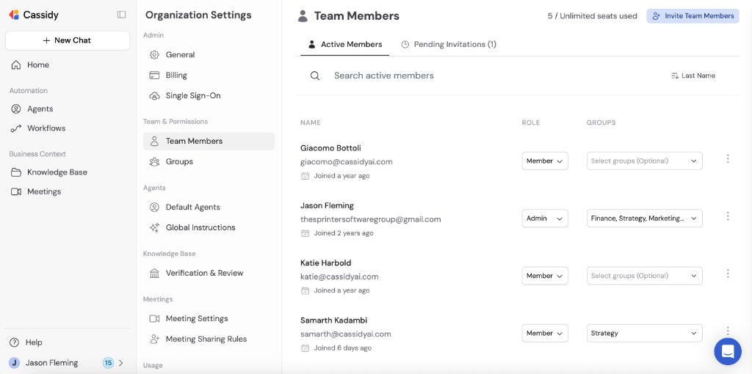
Task: Open Admin role dropdown for Jason Fleming
Action: (x=545, y=219)
